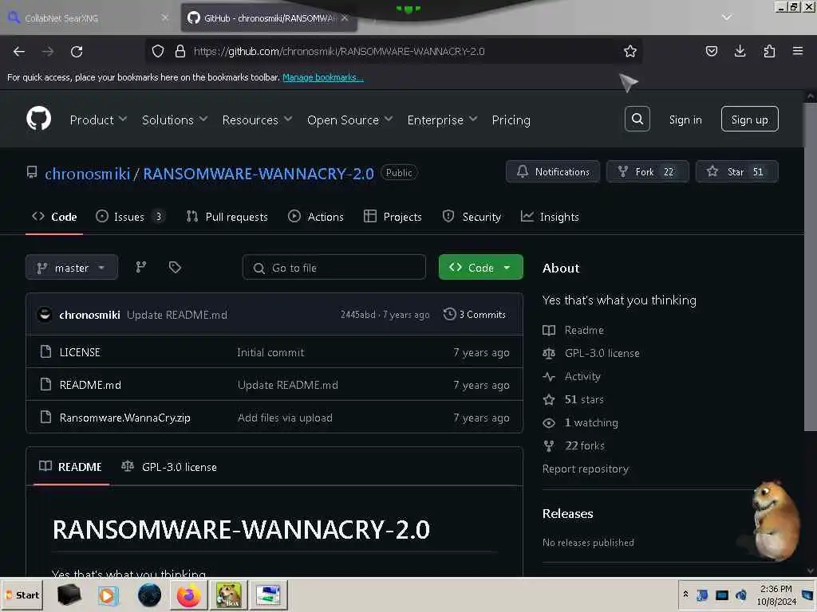Open the extensions puzzle icon

(x=769, y=51)
